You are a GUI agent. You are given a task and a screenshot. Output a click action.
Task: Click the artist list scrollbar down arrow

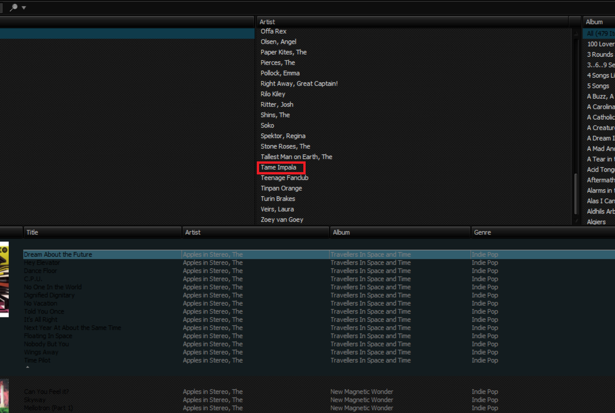576,221
